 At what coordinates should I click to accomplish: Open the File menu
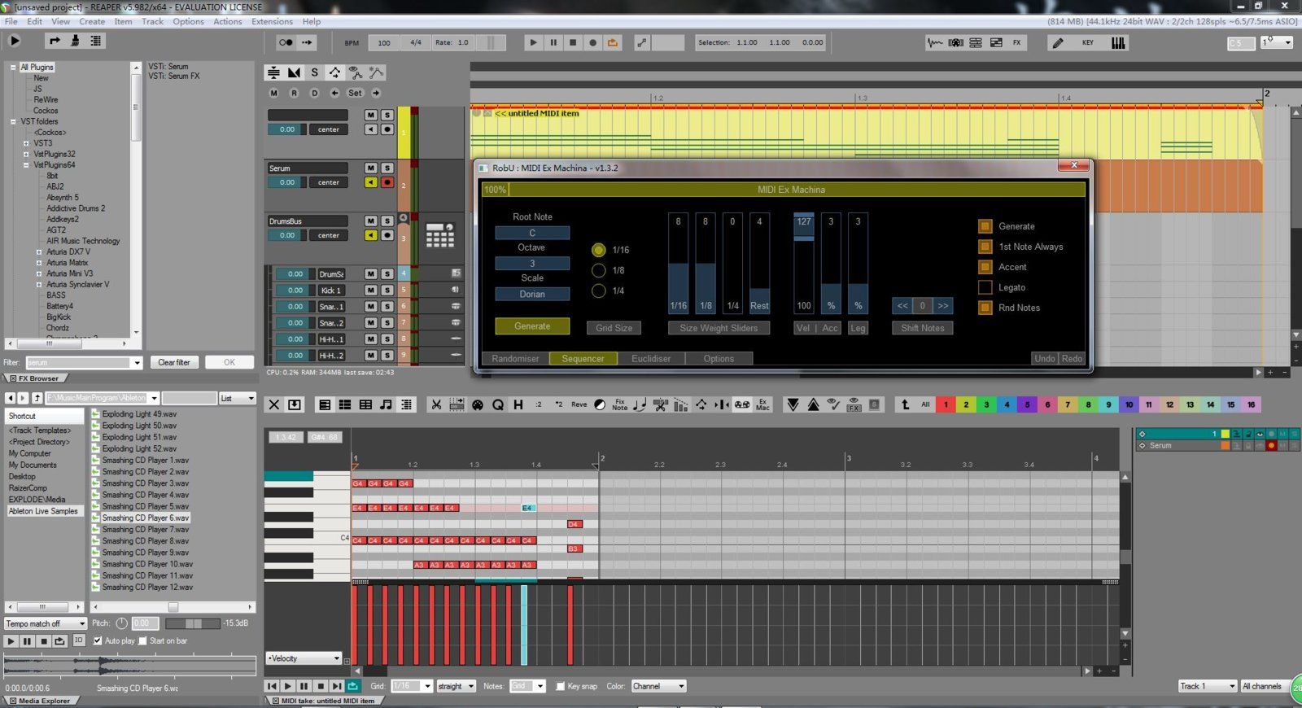[11, 21]
